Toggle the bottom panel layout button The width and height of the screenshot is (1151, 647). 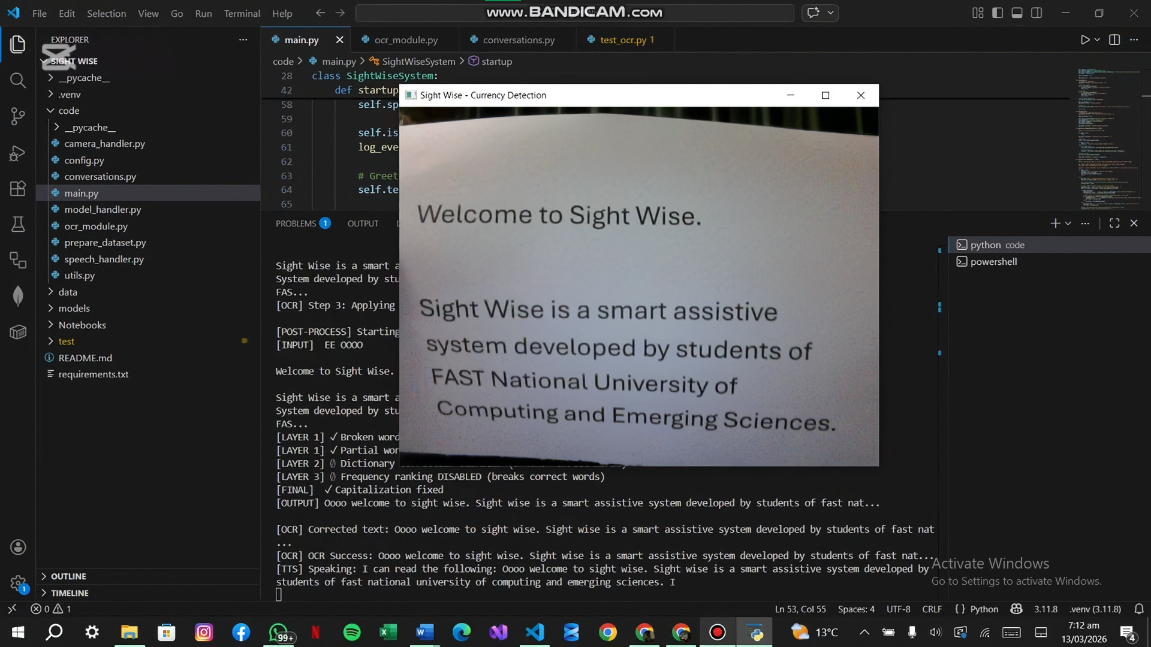pos(1017,13)
